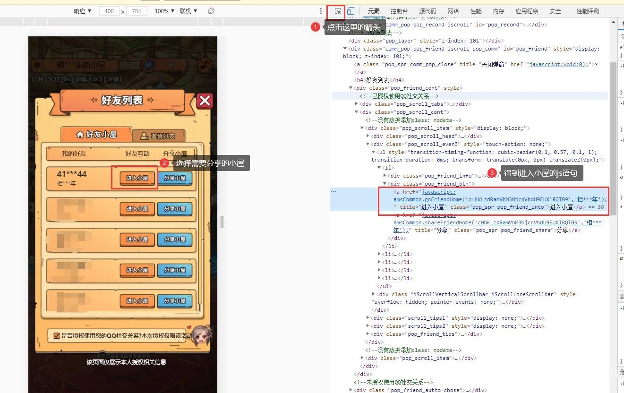Click the viewport width field showing 400
Screen dimensions: 624x393
point(109,11)
